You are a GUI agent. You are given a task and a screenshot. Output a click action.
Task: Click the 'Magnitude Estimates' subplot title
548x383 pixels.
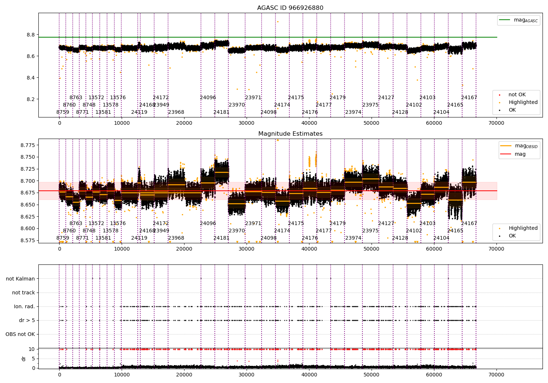290,134
